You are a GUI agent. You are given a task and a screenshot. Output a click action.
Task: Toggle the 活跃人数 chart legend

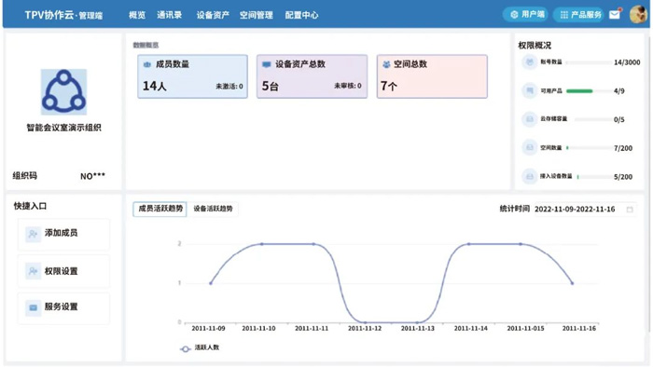pyautogui.click(x=200, y=347)
